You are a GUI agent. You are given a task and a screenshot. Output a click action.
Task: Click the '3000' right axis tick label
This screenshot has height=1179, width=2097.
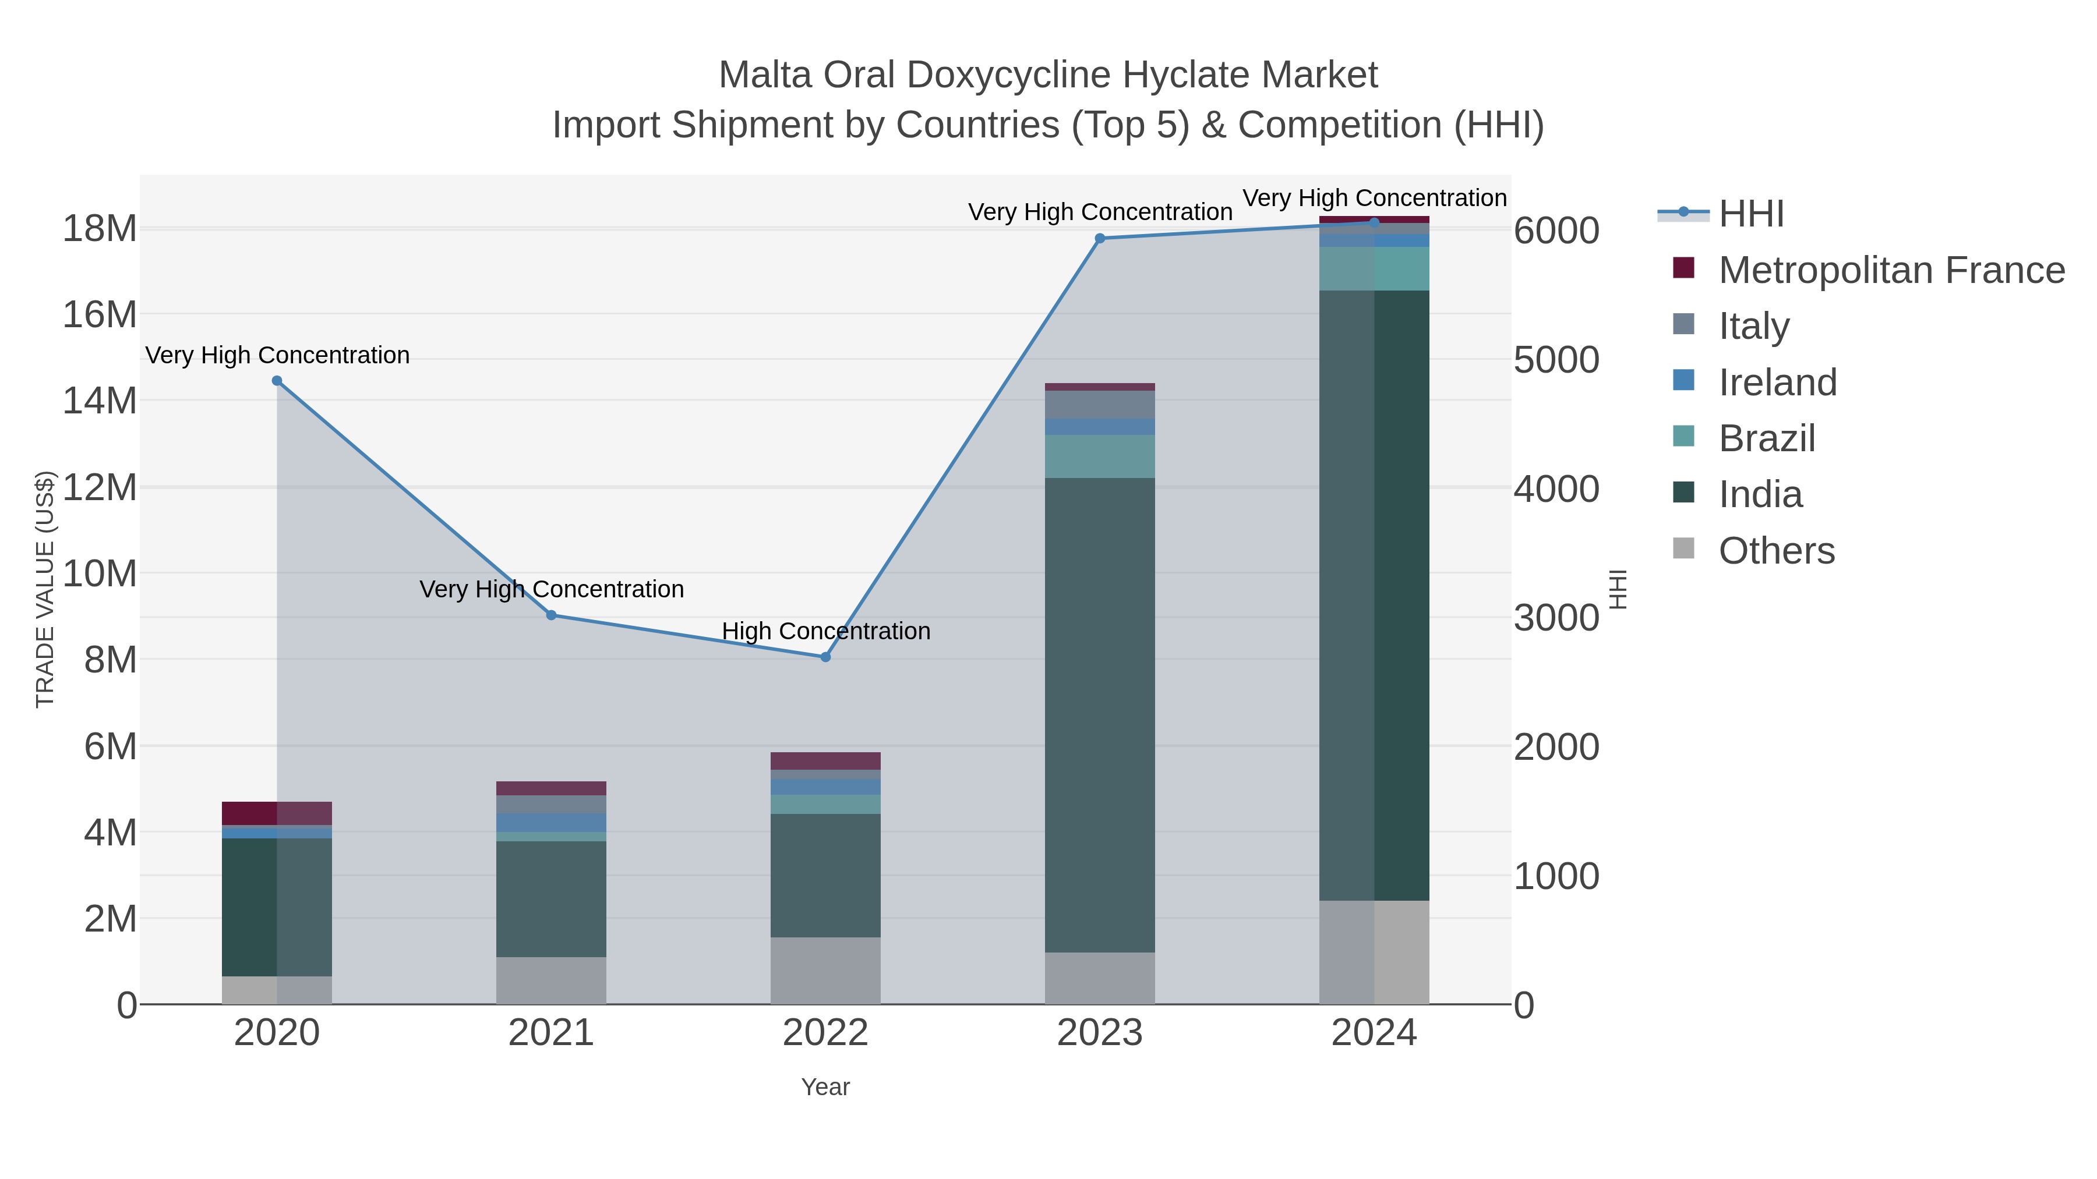[x=1556, y=618]
